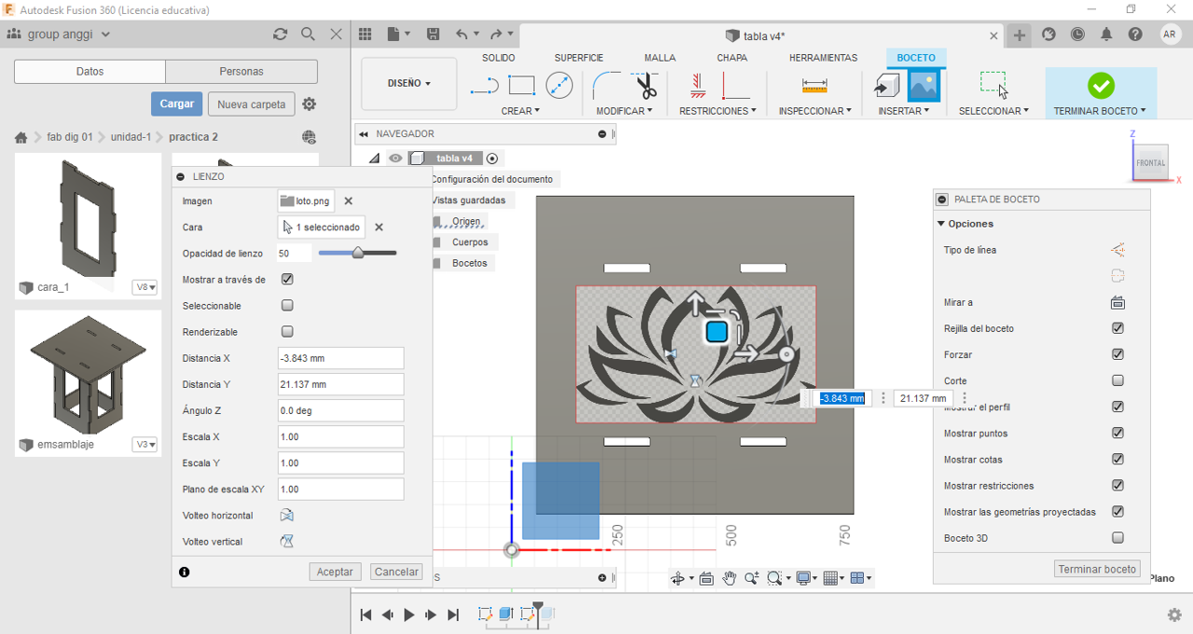Click the Nueva carpeta button
The image size is (1193, 634).
point(252,103)
